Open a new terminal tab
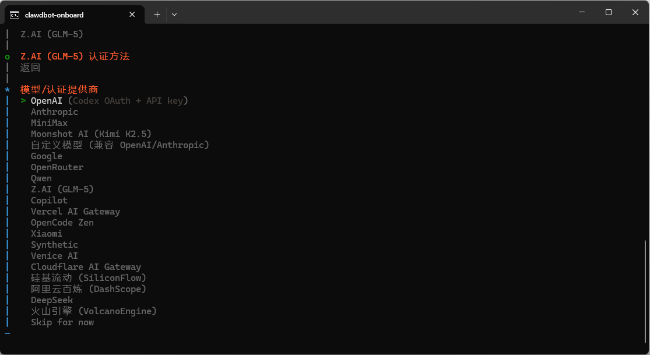The height and width of the screenshot is (355, 650). click(157, 15)
